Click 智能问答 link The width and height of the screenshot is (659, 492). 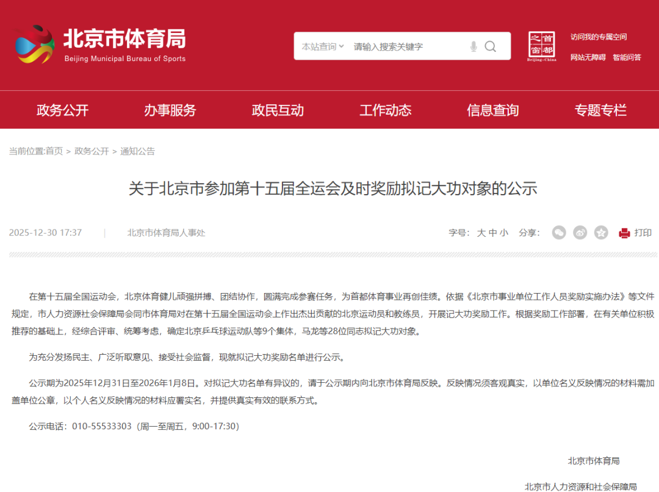[627, 57]
